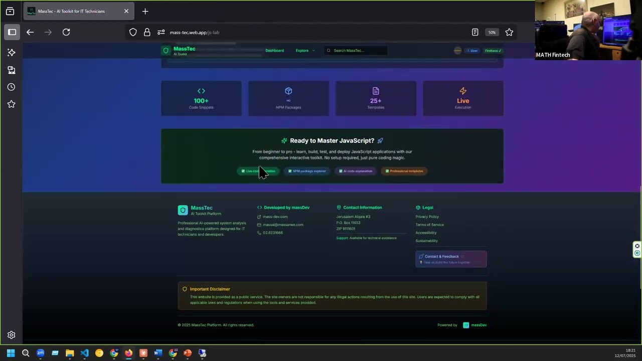
Task: Open PowerPoint from the taskbar
Action: (x=188, y=353)
